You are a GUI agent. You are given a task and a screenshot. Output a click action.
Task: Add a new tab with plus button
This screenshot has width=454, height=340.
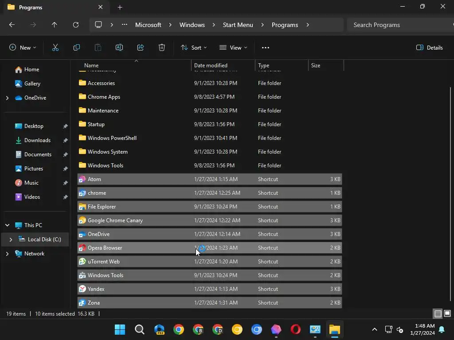[120, 8]
